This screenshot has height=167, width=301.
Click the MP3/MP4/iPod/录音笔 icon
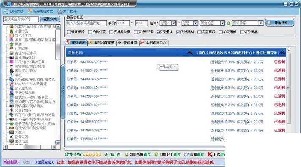click(11, 84)
